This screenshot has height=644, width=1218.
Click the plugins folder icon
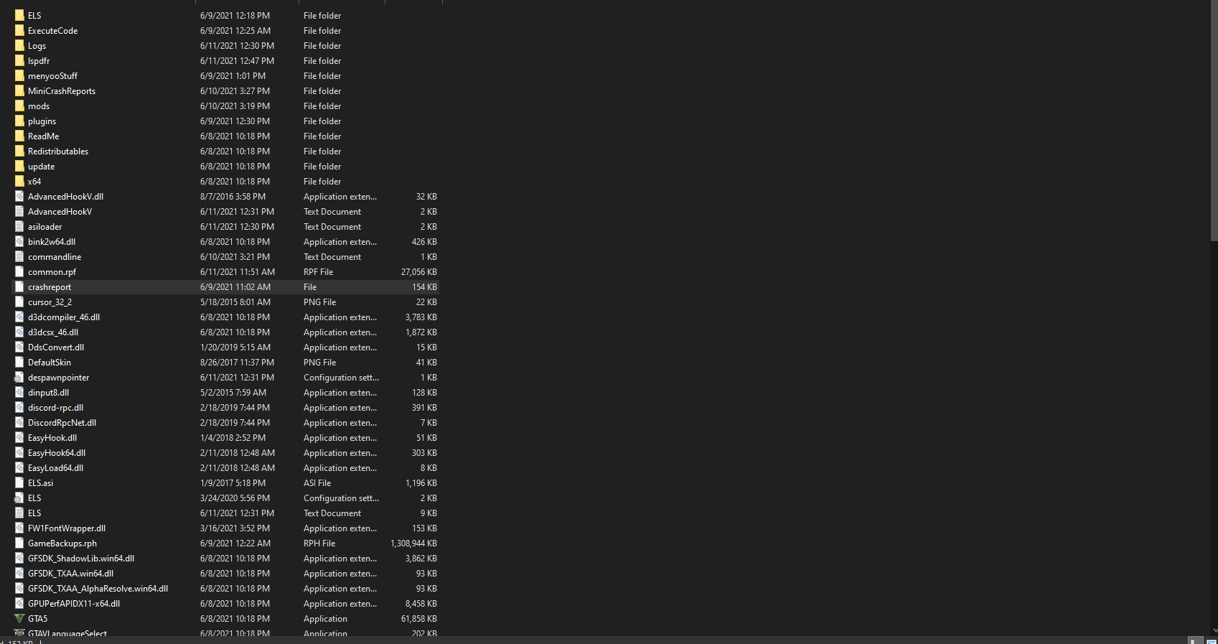(x=19, y=121)
